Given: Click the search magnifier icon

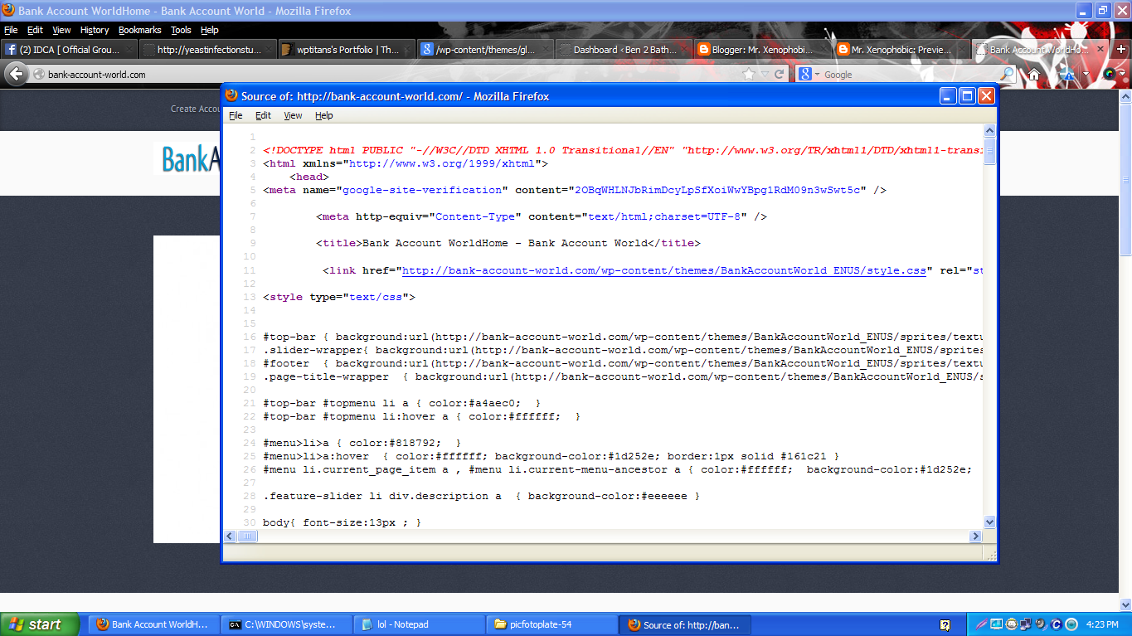Looking at the screenshot, I should coord(1007,74).
